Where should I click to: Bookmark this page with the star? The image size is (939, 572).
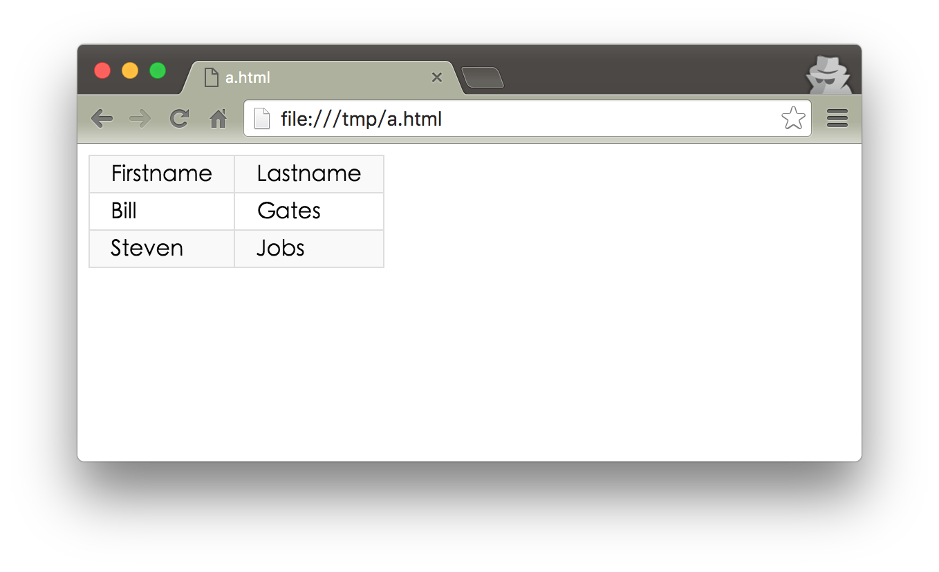792,119
